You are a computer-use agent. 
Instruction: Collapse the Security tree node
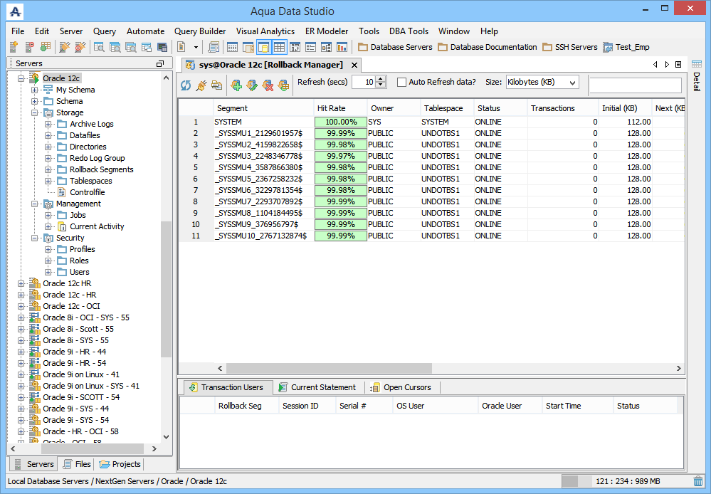click(34, 238)
